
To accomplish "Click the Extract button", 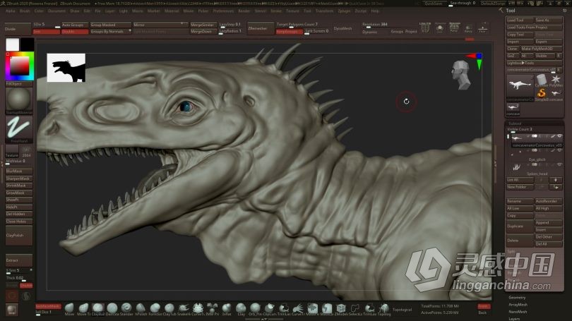I will [19, 260].
